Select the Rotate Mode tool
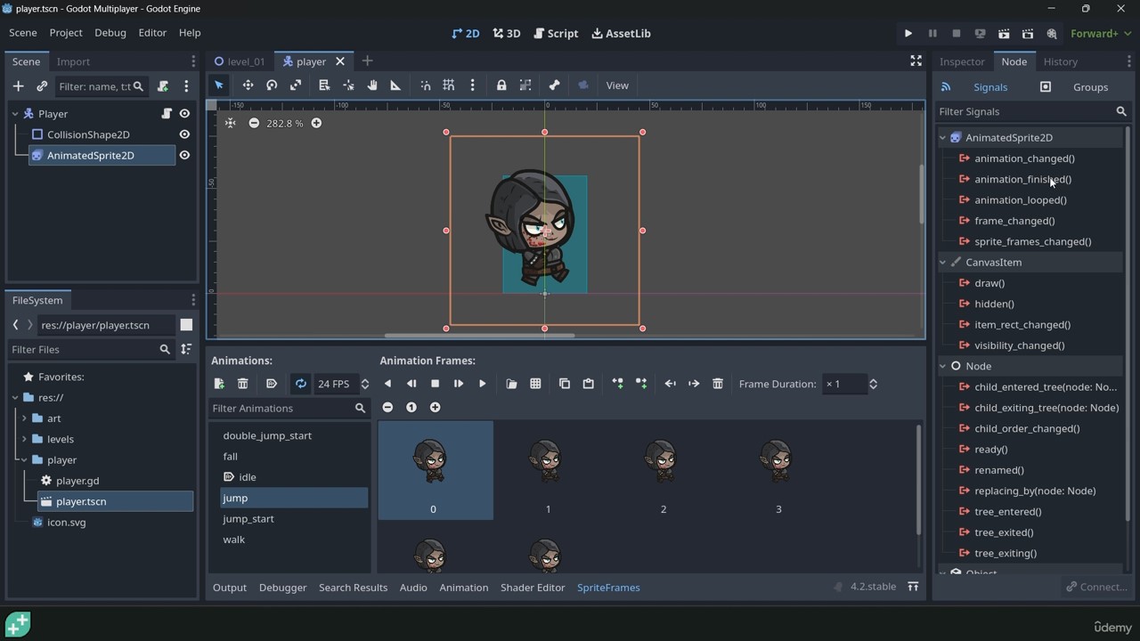This screenshot has width=1140, height=641. 272,85
